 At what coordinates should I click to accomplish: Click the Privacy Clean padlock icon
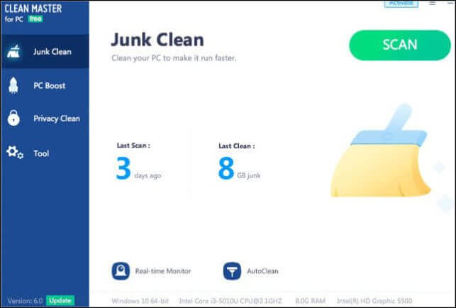click(13, 118)
